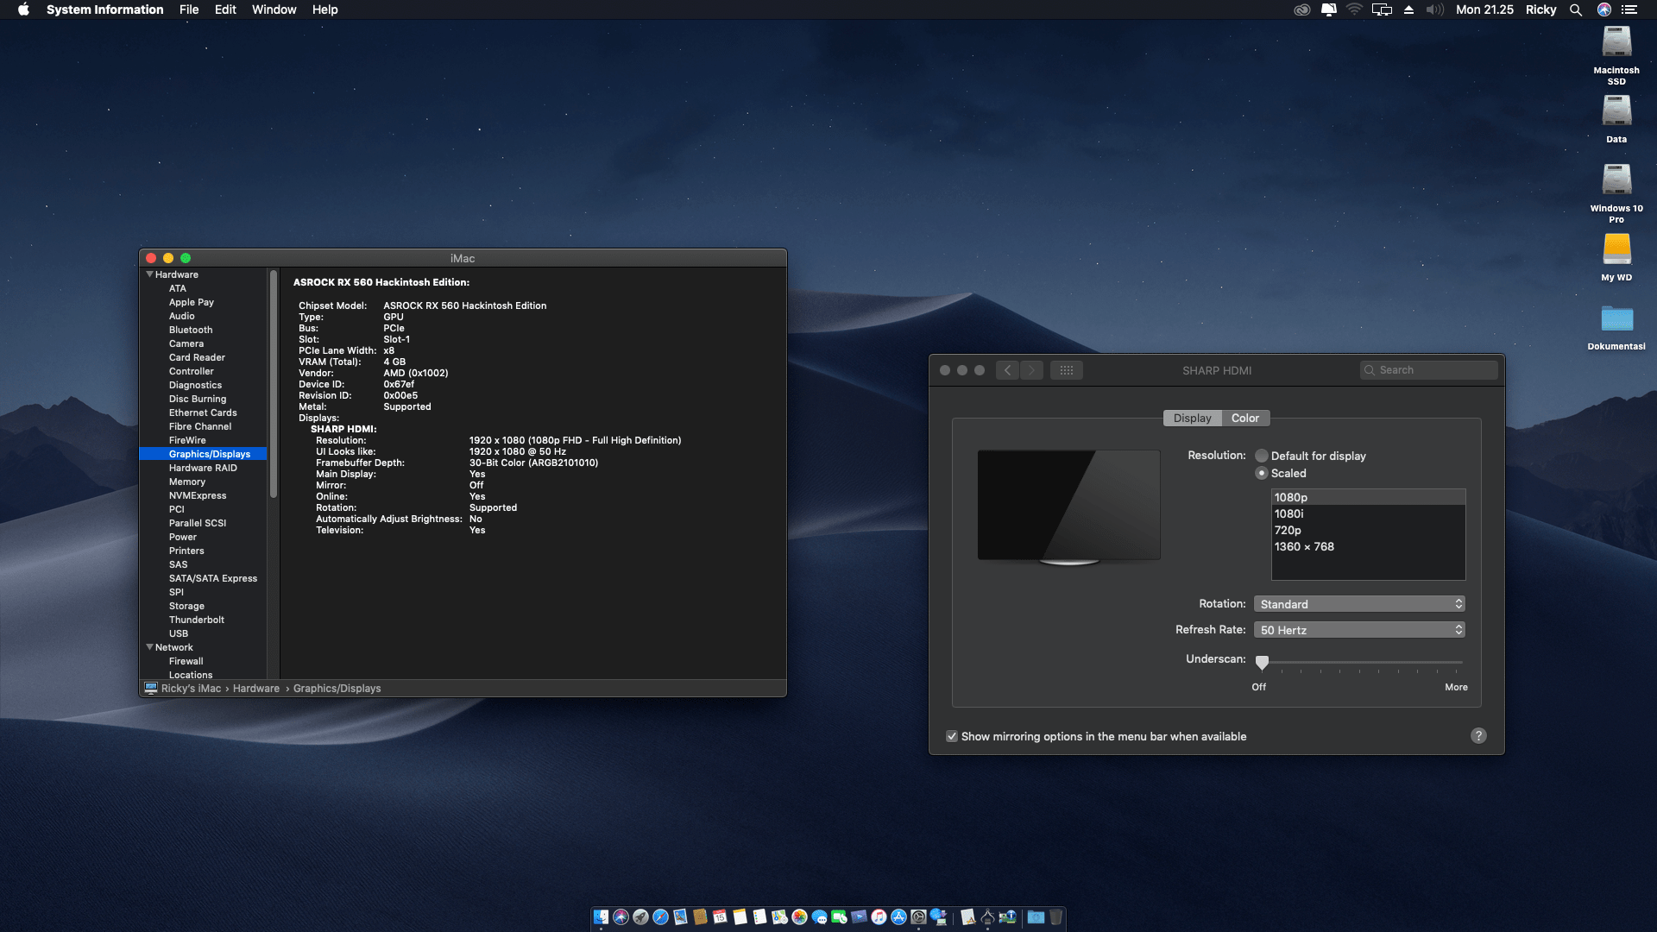Viewport: 1657px width, 932px height.
Task: Open Ricky user menu
Action: 1540,9
